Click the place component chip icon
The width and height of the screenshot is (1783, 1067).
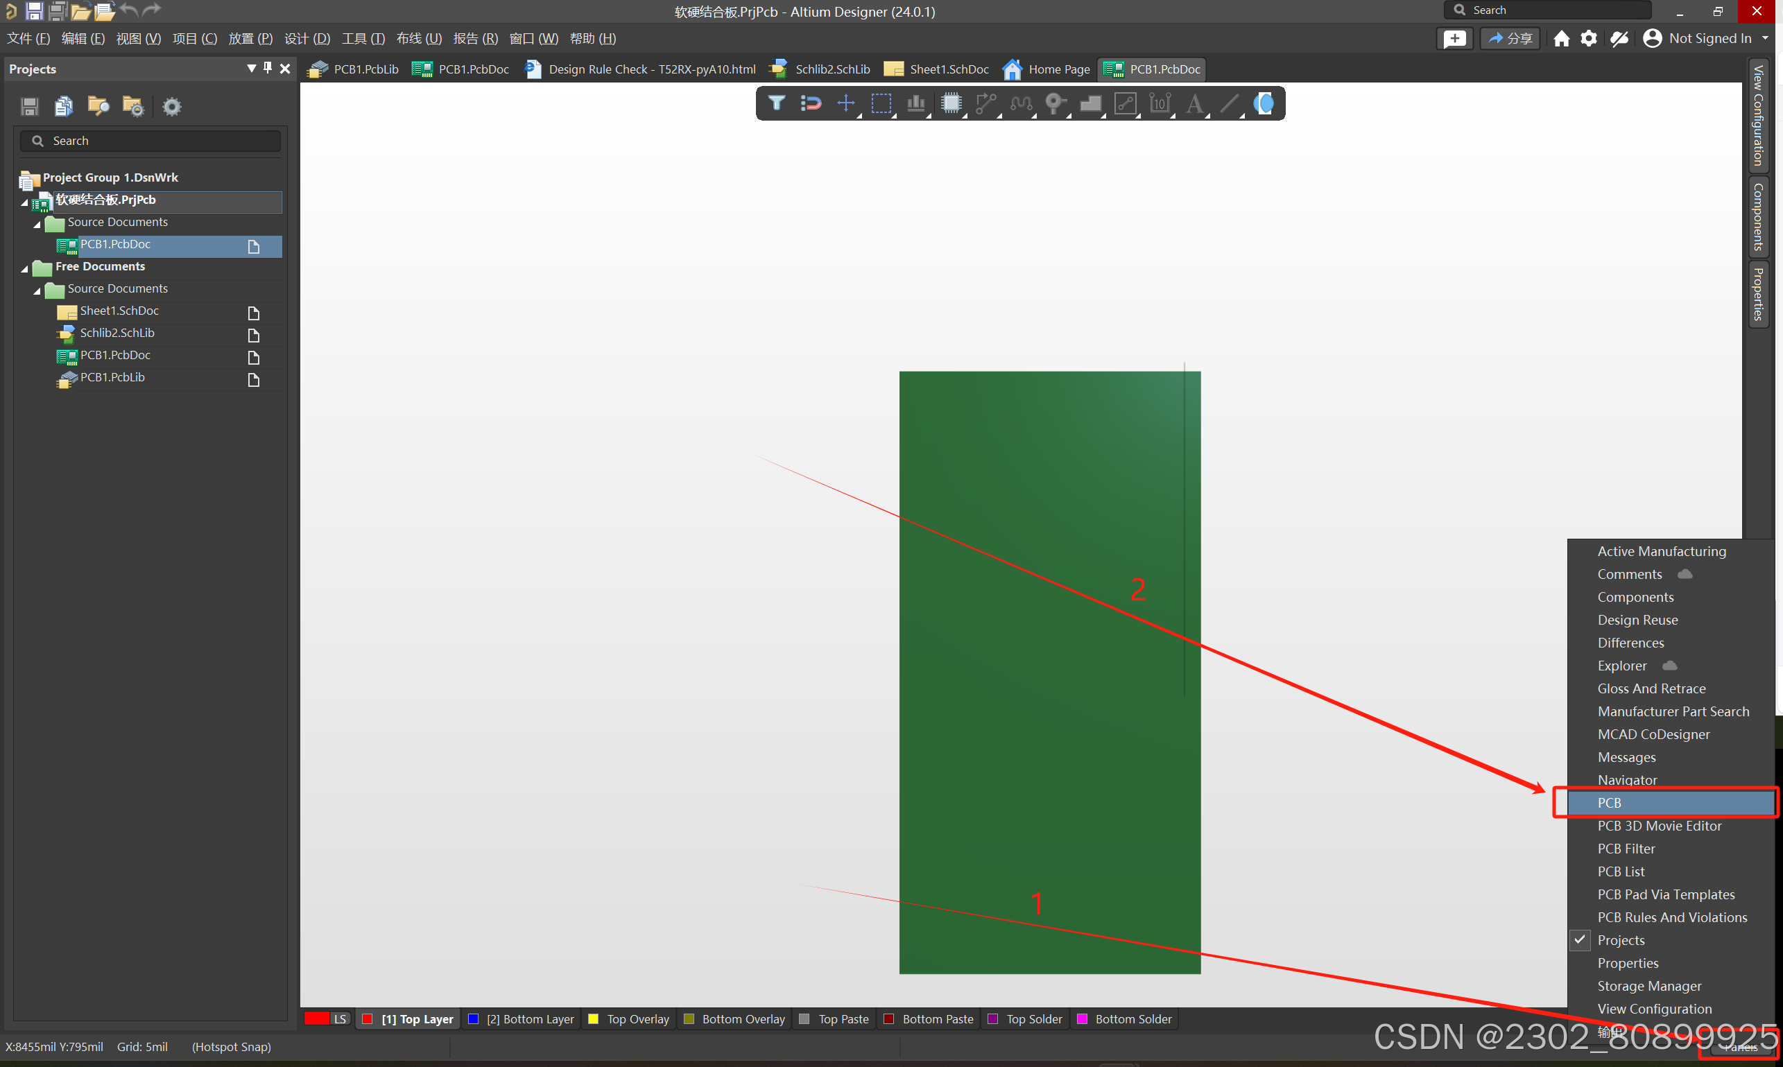pos(951,103)
